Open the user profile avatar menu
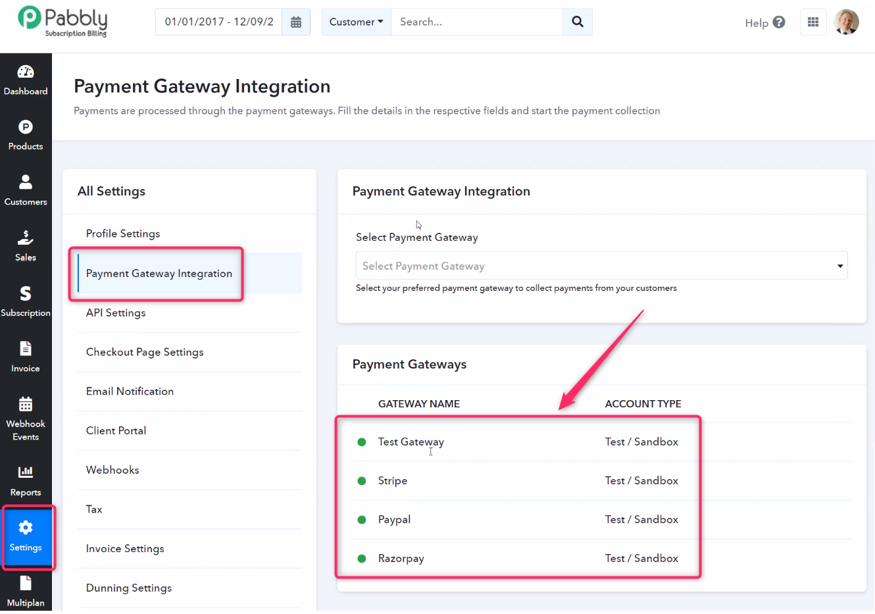The height and width of the screenshot is (614, 875). click(x=846, y=22)
